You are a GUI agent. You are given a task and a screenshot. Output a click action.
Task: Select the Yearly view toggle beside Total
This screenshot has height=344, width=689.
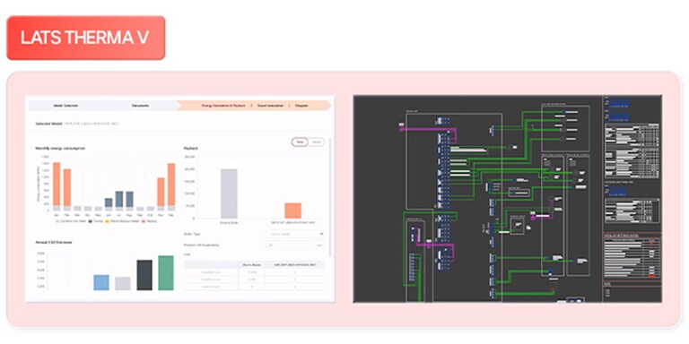pos(316,142)
